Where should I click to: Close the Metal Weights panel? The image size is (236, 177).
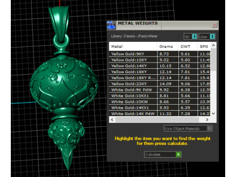(x=214, y=25)
